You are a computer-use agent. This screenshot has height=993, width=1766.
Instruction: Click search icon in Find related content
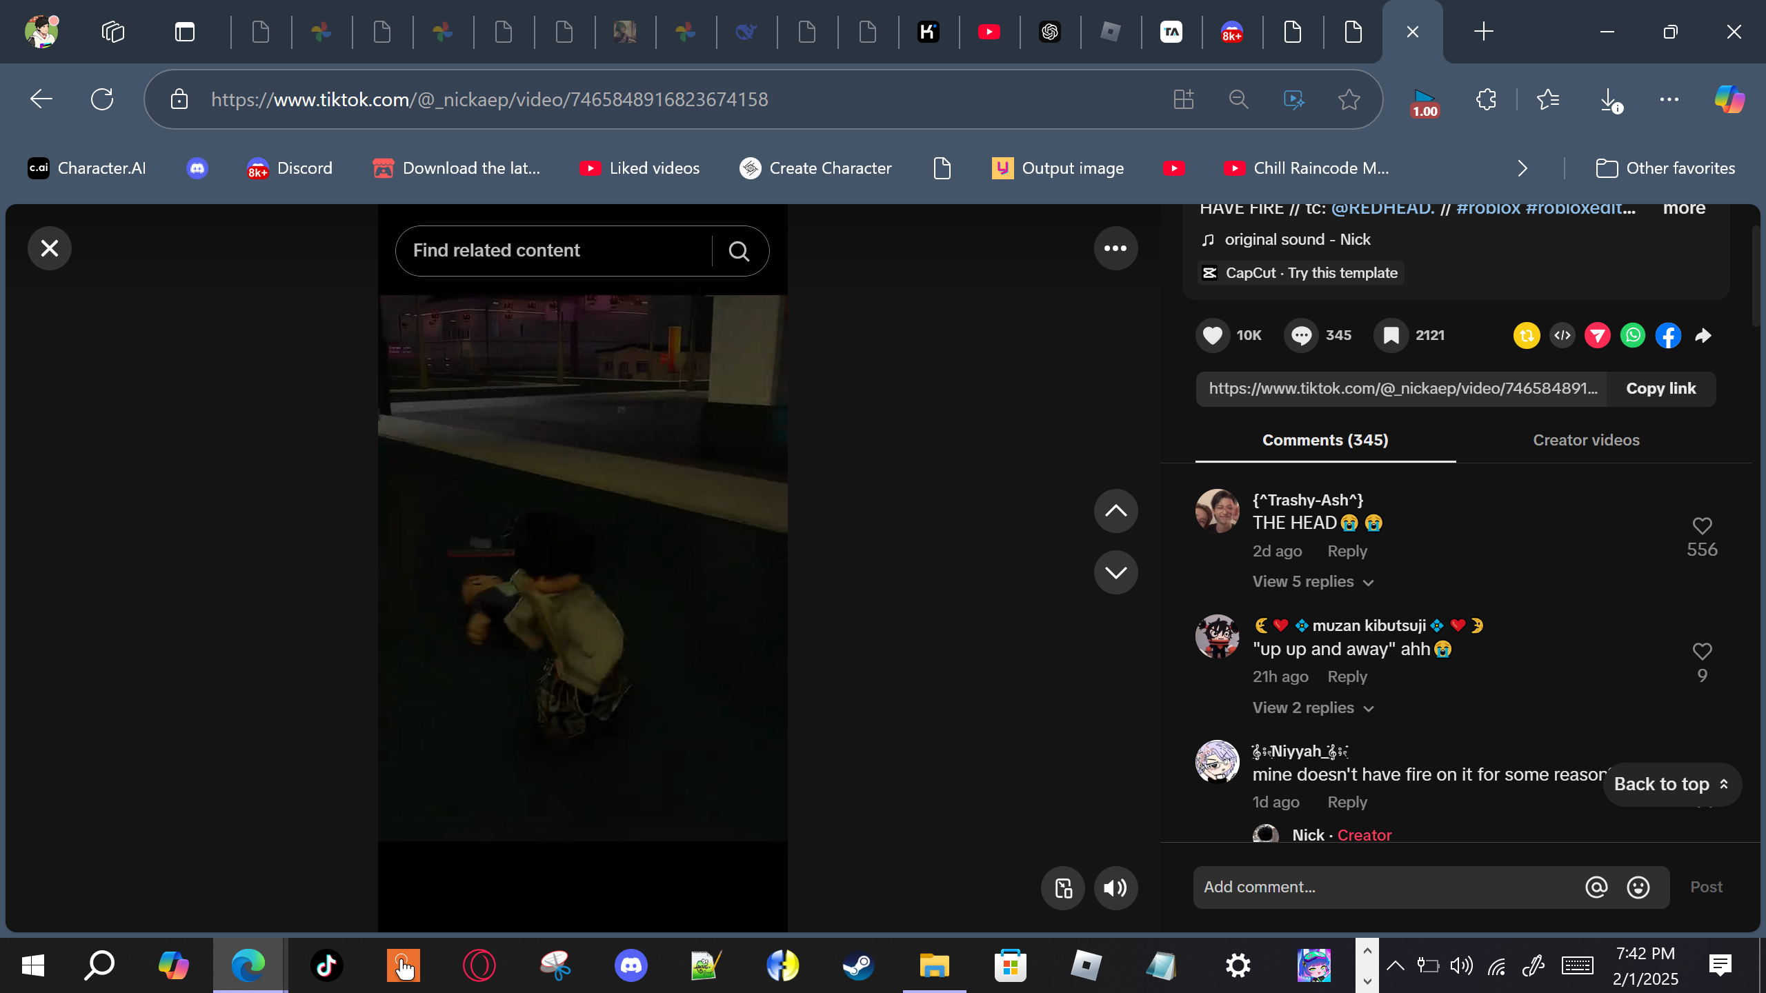click(739, 251)
